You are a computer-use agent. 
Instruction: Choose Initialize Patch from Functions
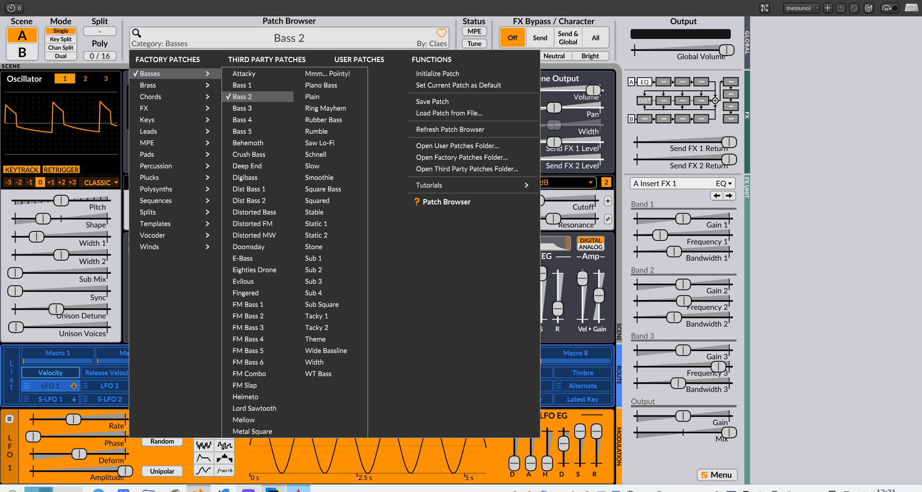[437, 74]
